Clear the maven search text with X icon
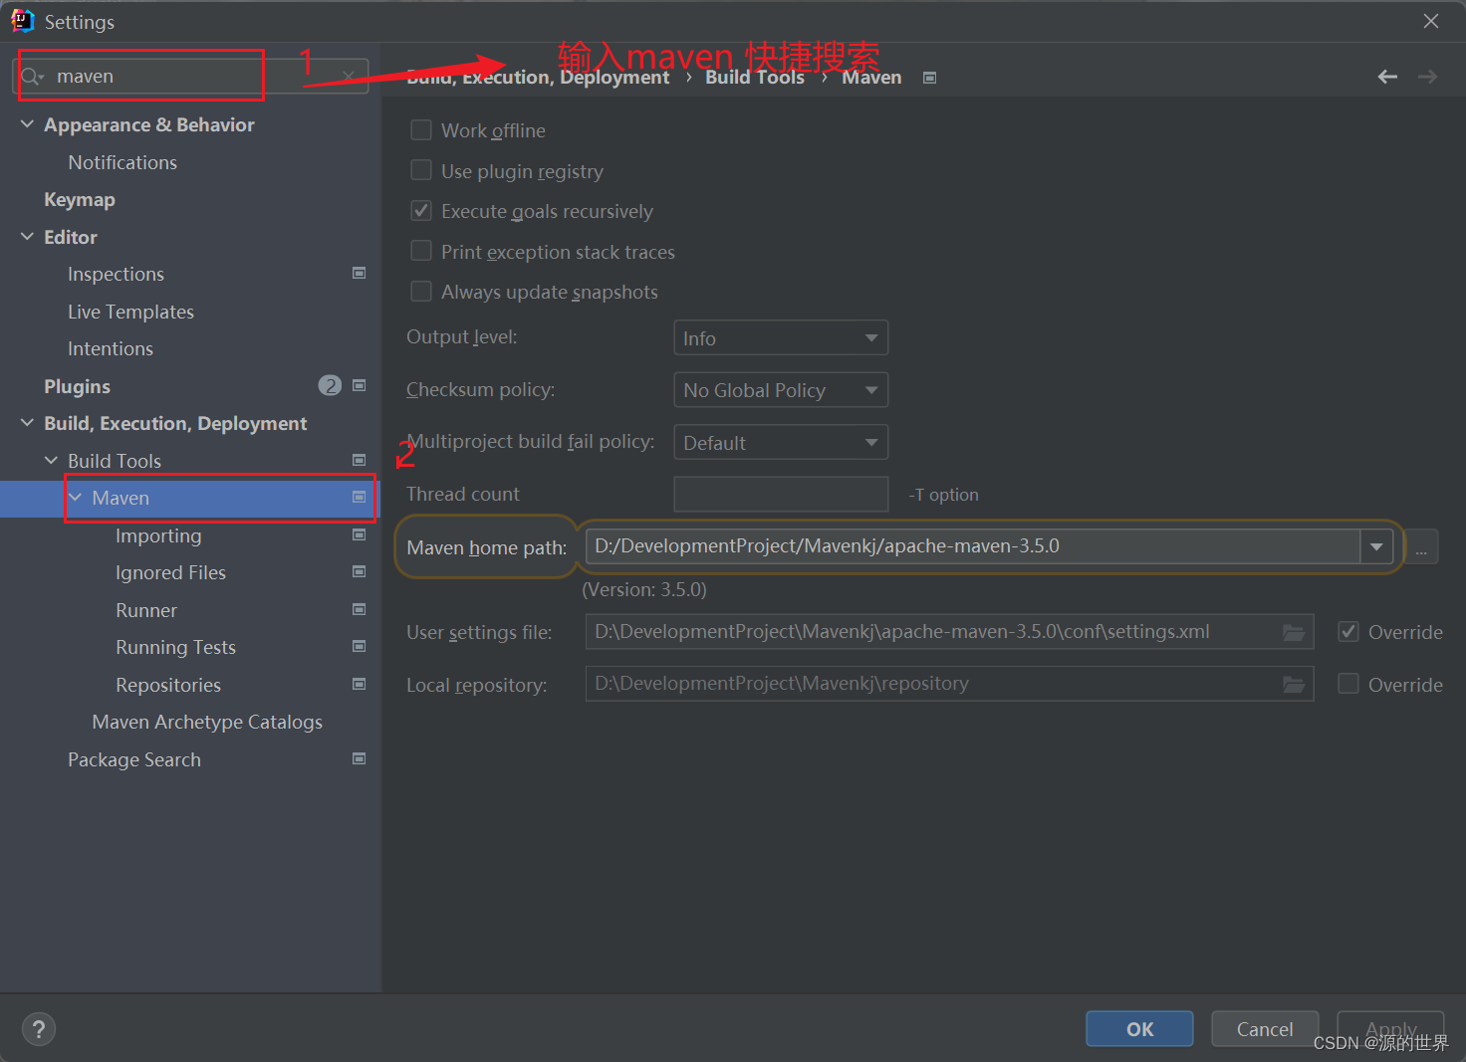 coord(349,76)
